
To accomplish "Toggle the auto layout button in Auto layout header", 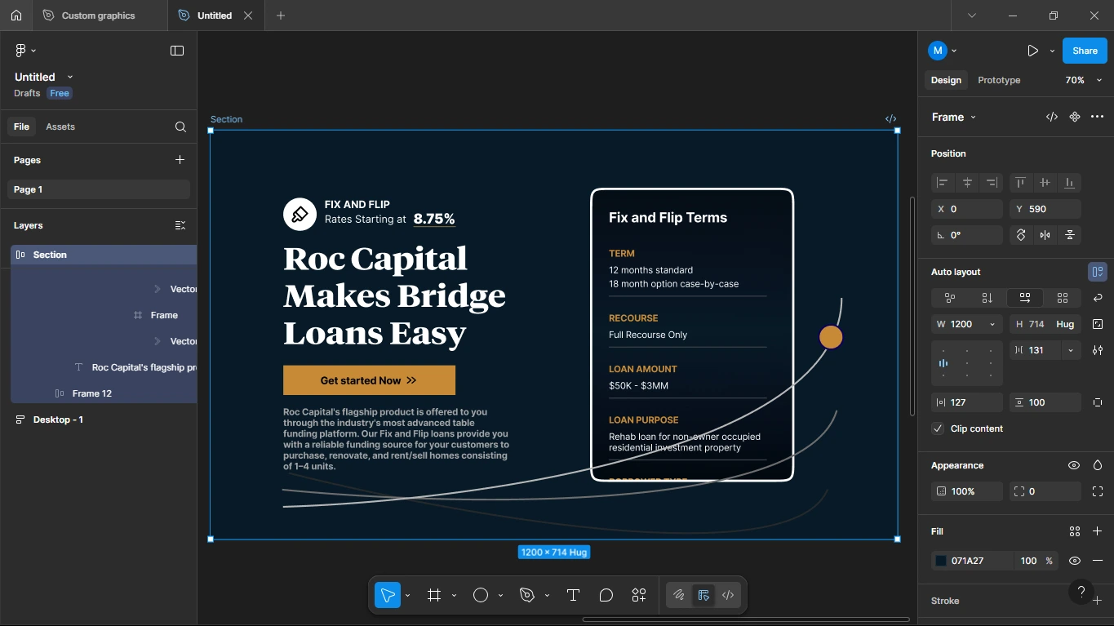I will 1098,272.
